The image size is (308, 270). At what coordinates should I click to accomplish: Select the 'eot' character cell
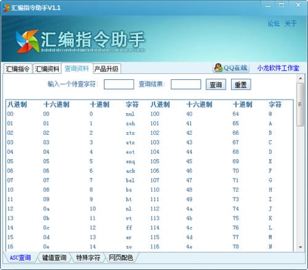[131, 152]
